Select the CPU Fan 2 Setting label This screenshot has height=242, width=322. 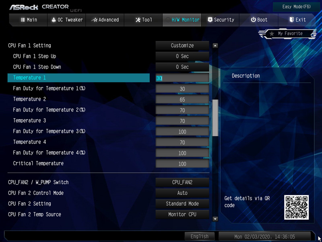point(29,204)
